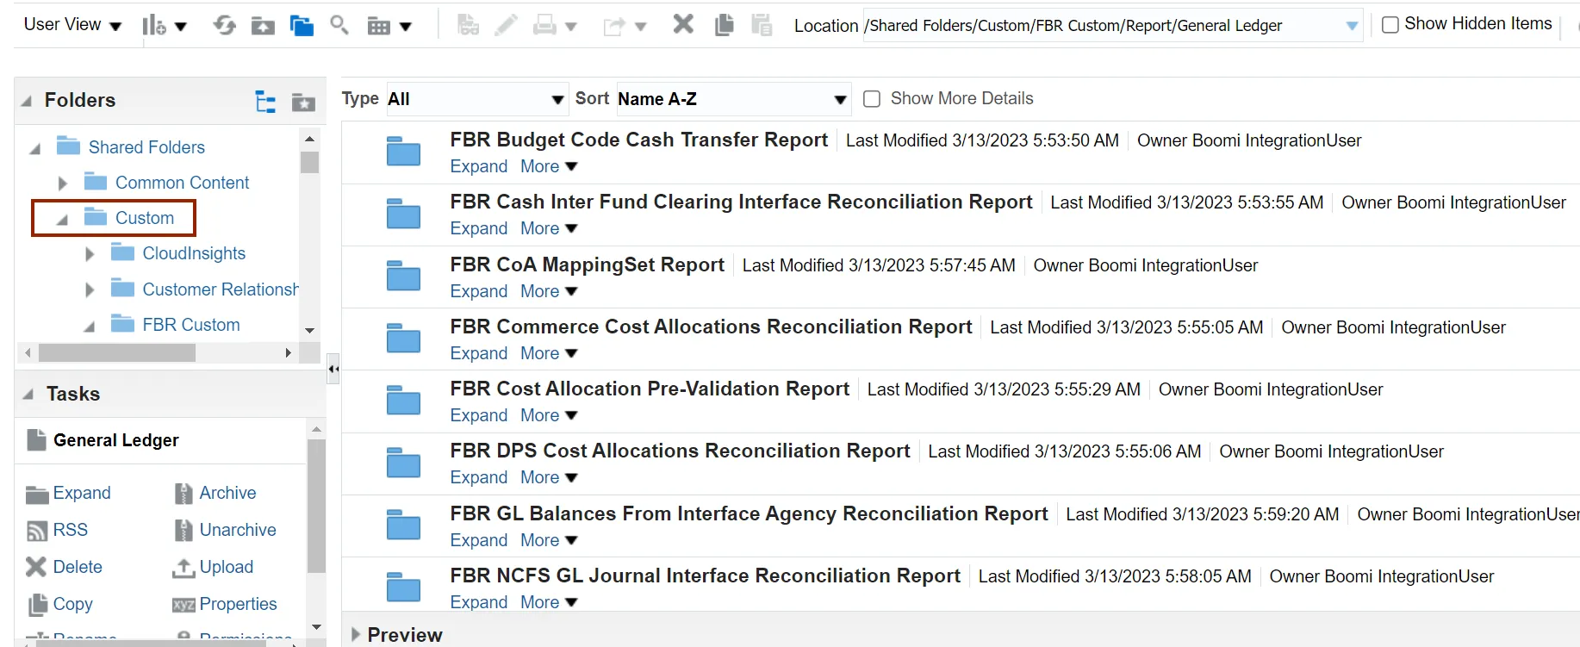Click the Refresh icon in the toolbar

pos(225,25)
